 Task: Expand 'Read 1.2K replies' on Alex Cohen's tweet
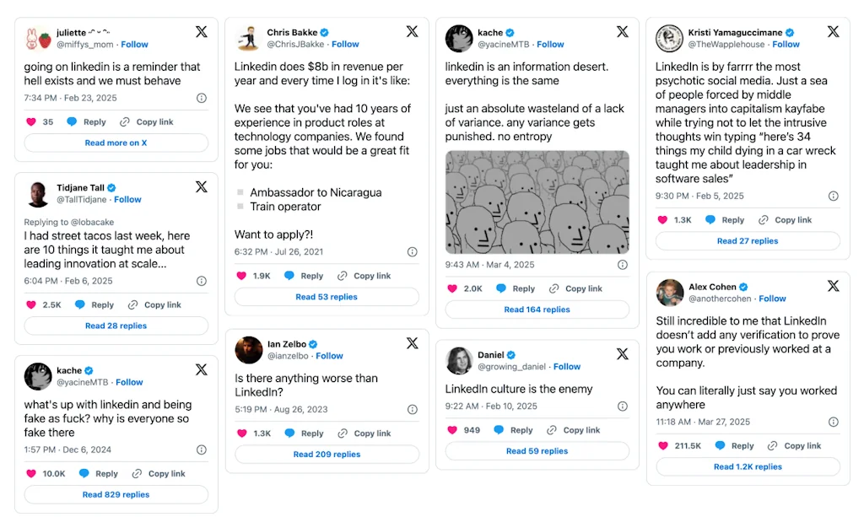click(748, 466)
